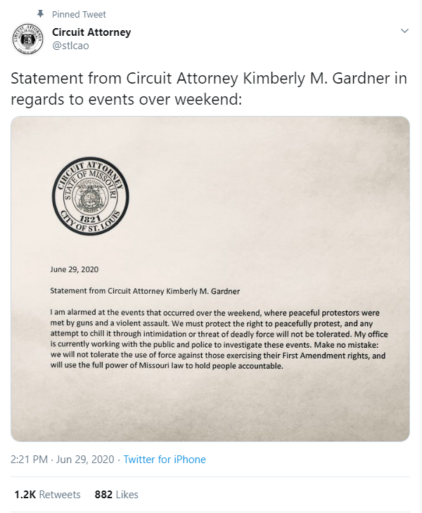Open the "Circuit Attorney" display name
The width and height of the screenshot is (422, 513).
[91, 32]
